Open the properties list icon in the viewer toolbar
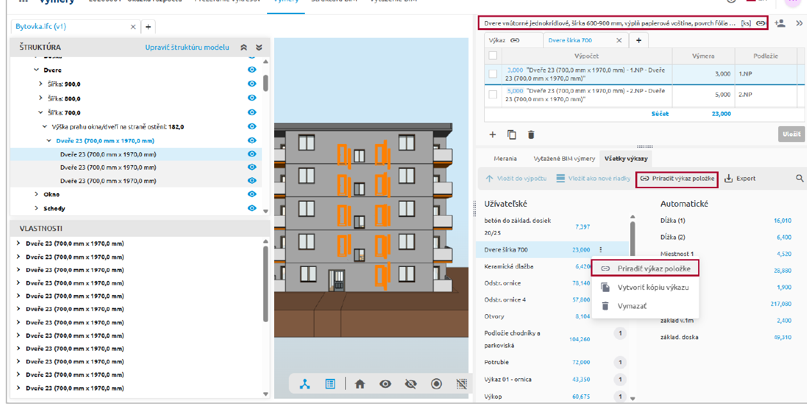The height and width of the screenshot is (416, 807). 330,384
